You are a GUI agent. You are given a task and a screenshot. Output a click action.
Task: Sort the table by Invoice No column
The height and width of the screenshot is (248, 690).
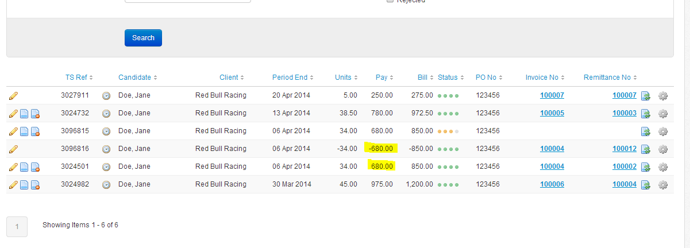(545, 77)
